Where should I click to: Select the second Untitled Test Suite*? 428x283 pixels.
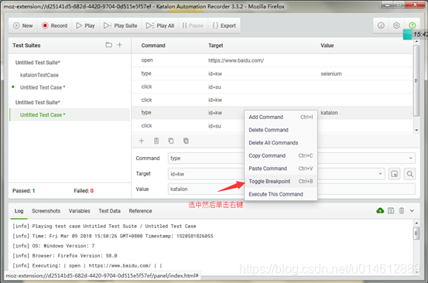pos(37,102)
